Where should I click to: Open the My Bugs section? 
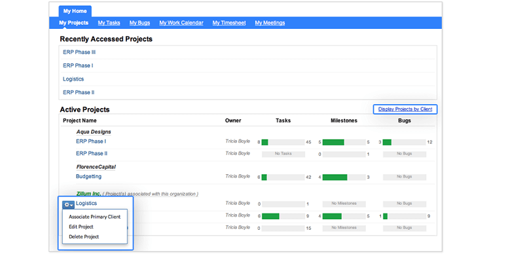(139, 23)
